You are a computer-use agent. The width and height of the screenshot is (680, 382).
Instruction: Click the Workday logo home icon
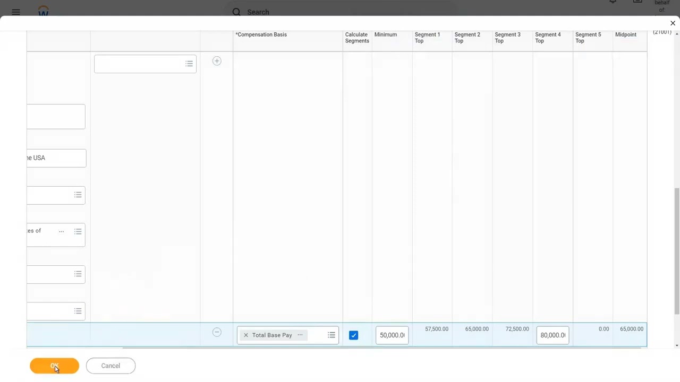(x=44, y=11)
